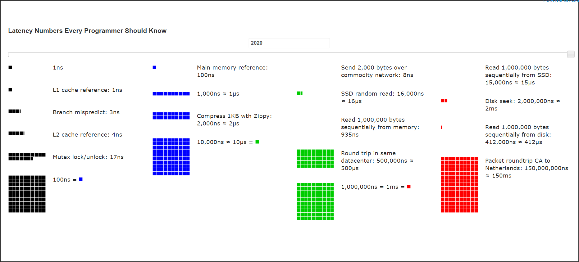Click the Mutex lock/unlock black blocks
579x262 pixels.
tap(27, 157)
